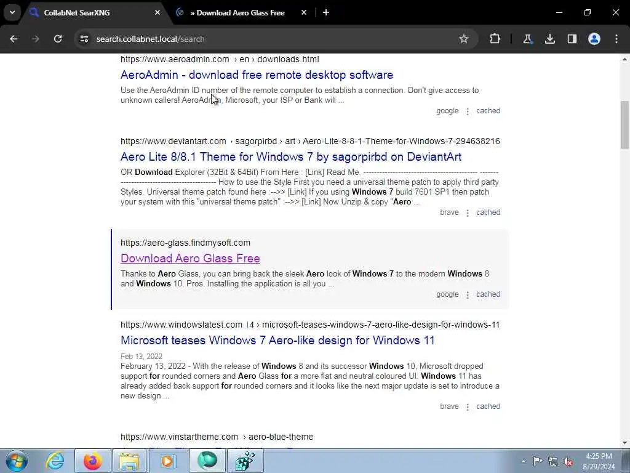Open Windows Media Player taskbar icon
630x473 pixels.
[167, 461]
